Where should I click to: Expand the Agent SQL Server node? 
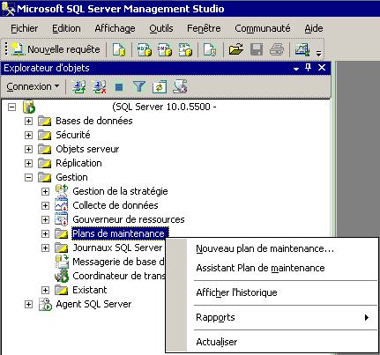[28, 304]
